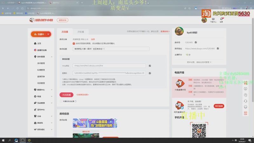This screenshot has height=143, width=254.
Task: Open the 斗鱼直播热门封面制作指南 banner
Action: tap(95, 123)
